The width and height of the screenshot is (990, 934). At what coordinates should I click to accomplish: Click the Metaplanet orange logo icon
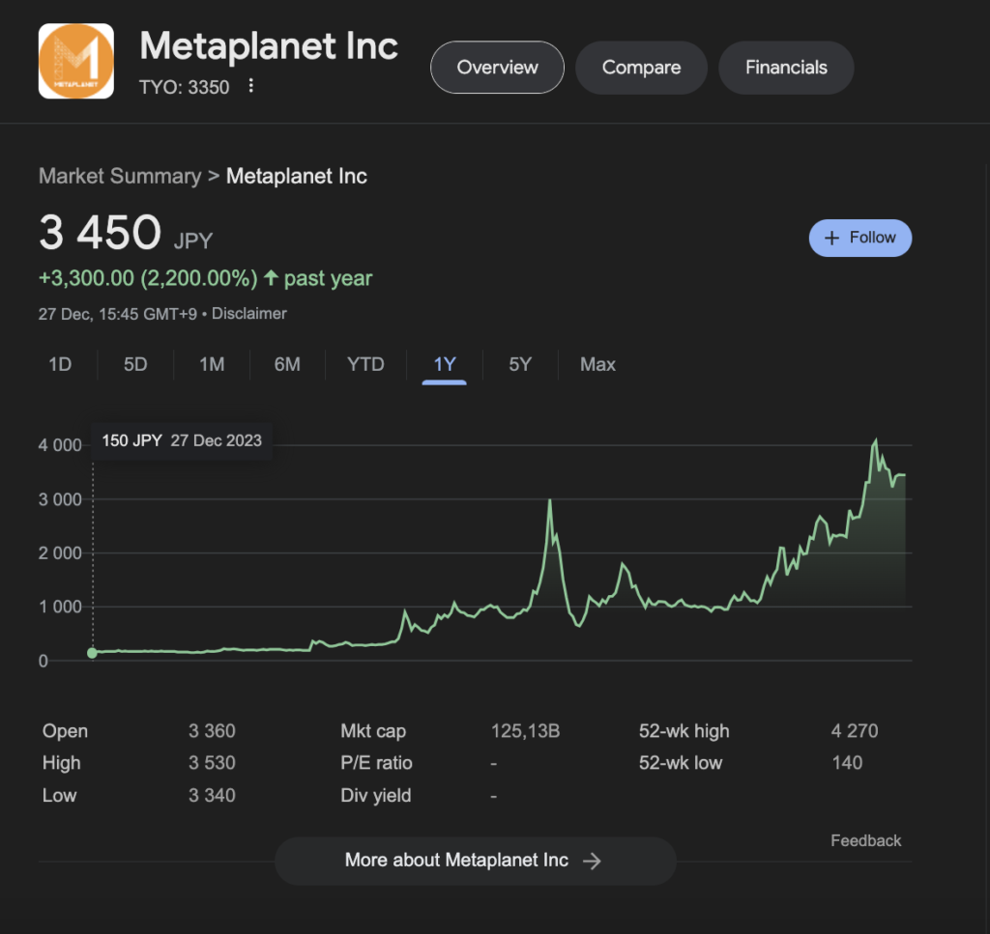76,61
